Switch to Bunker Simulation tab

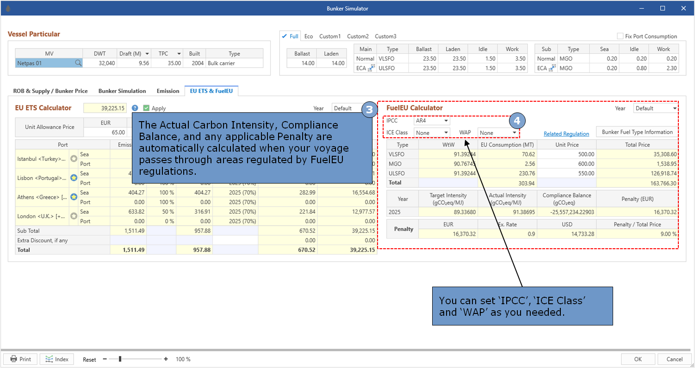tap(122, 91)
